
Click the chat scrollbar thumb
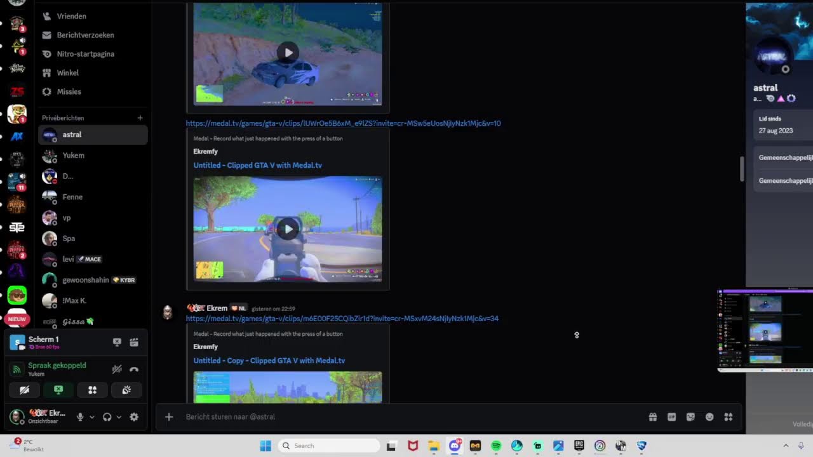point(741,169)
